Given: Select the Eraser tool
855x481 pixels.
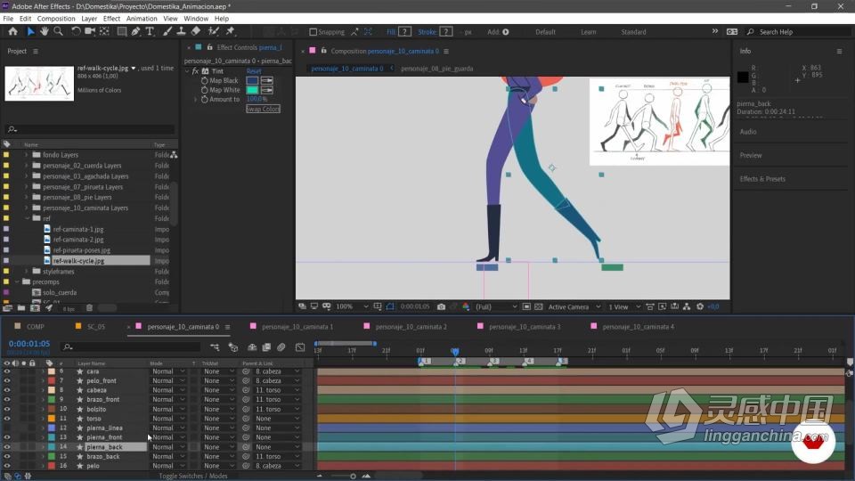Looking at the screenshot, I should pos(196,32).
